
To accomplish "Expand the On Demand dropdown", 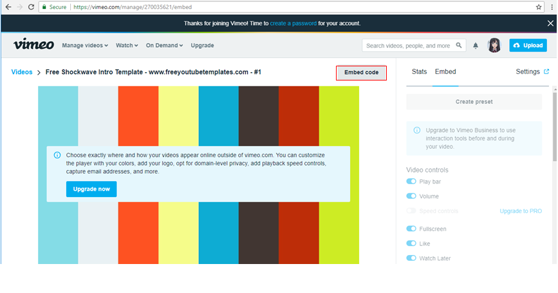I will 164,45.
